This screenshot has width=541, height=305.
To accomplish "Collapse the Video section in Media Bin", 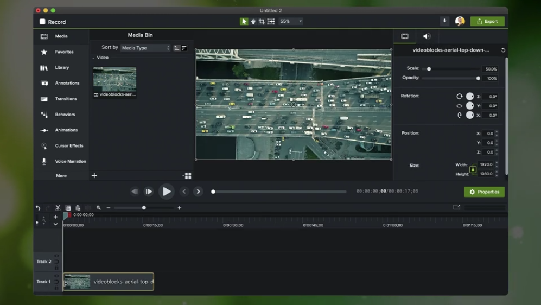I will click(x=93, y=58).
